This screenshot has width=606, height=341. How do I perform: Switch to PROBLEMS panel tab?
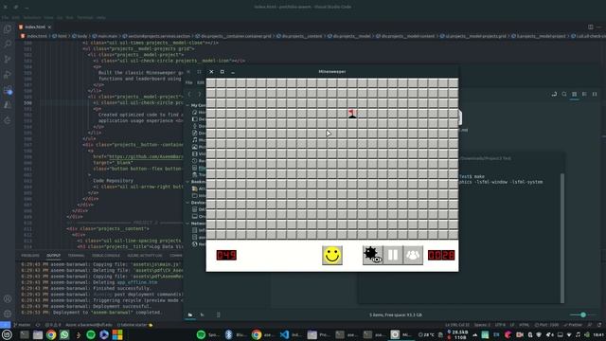pos(30,256)
